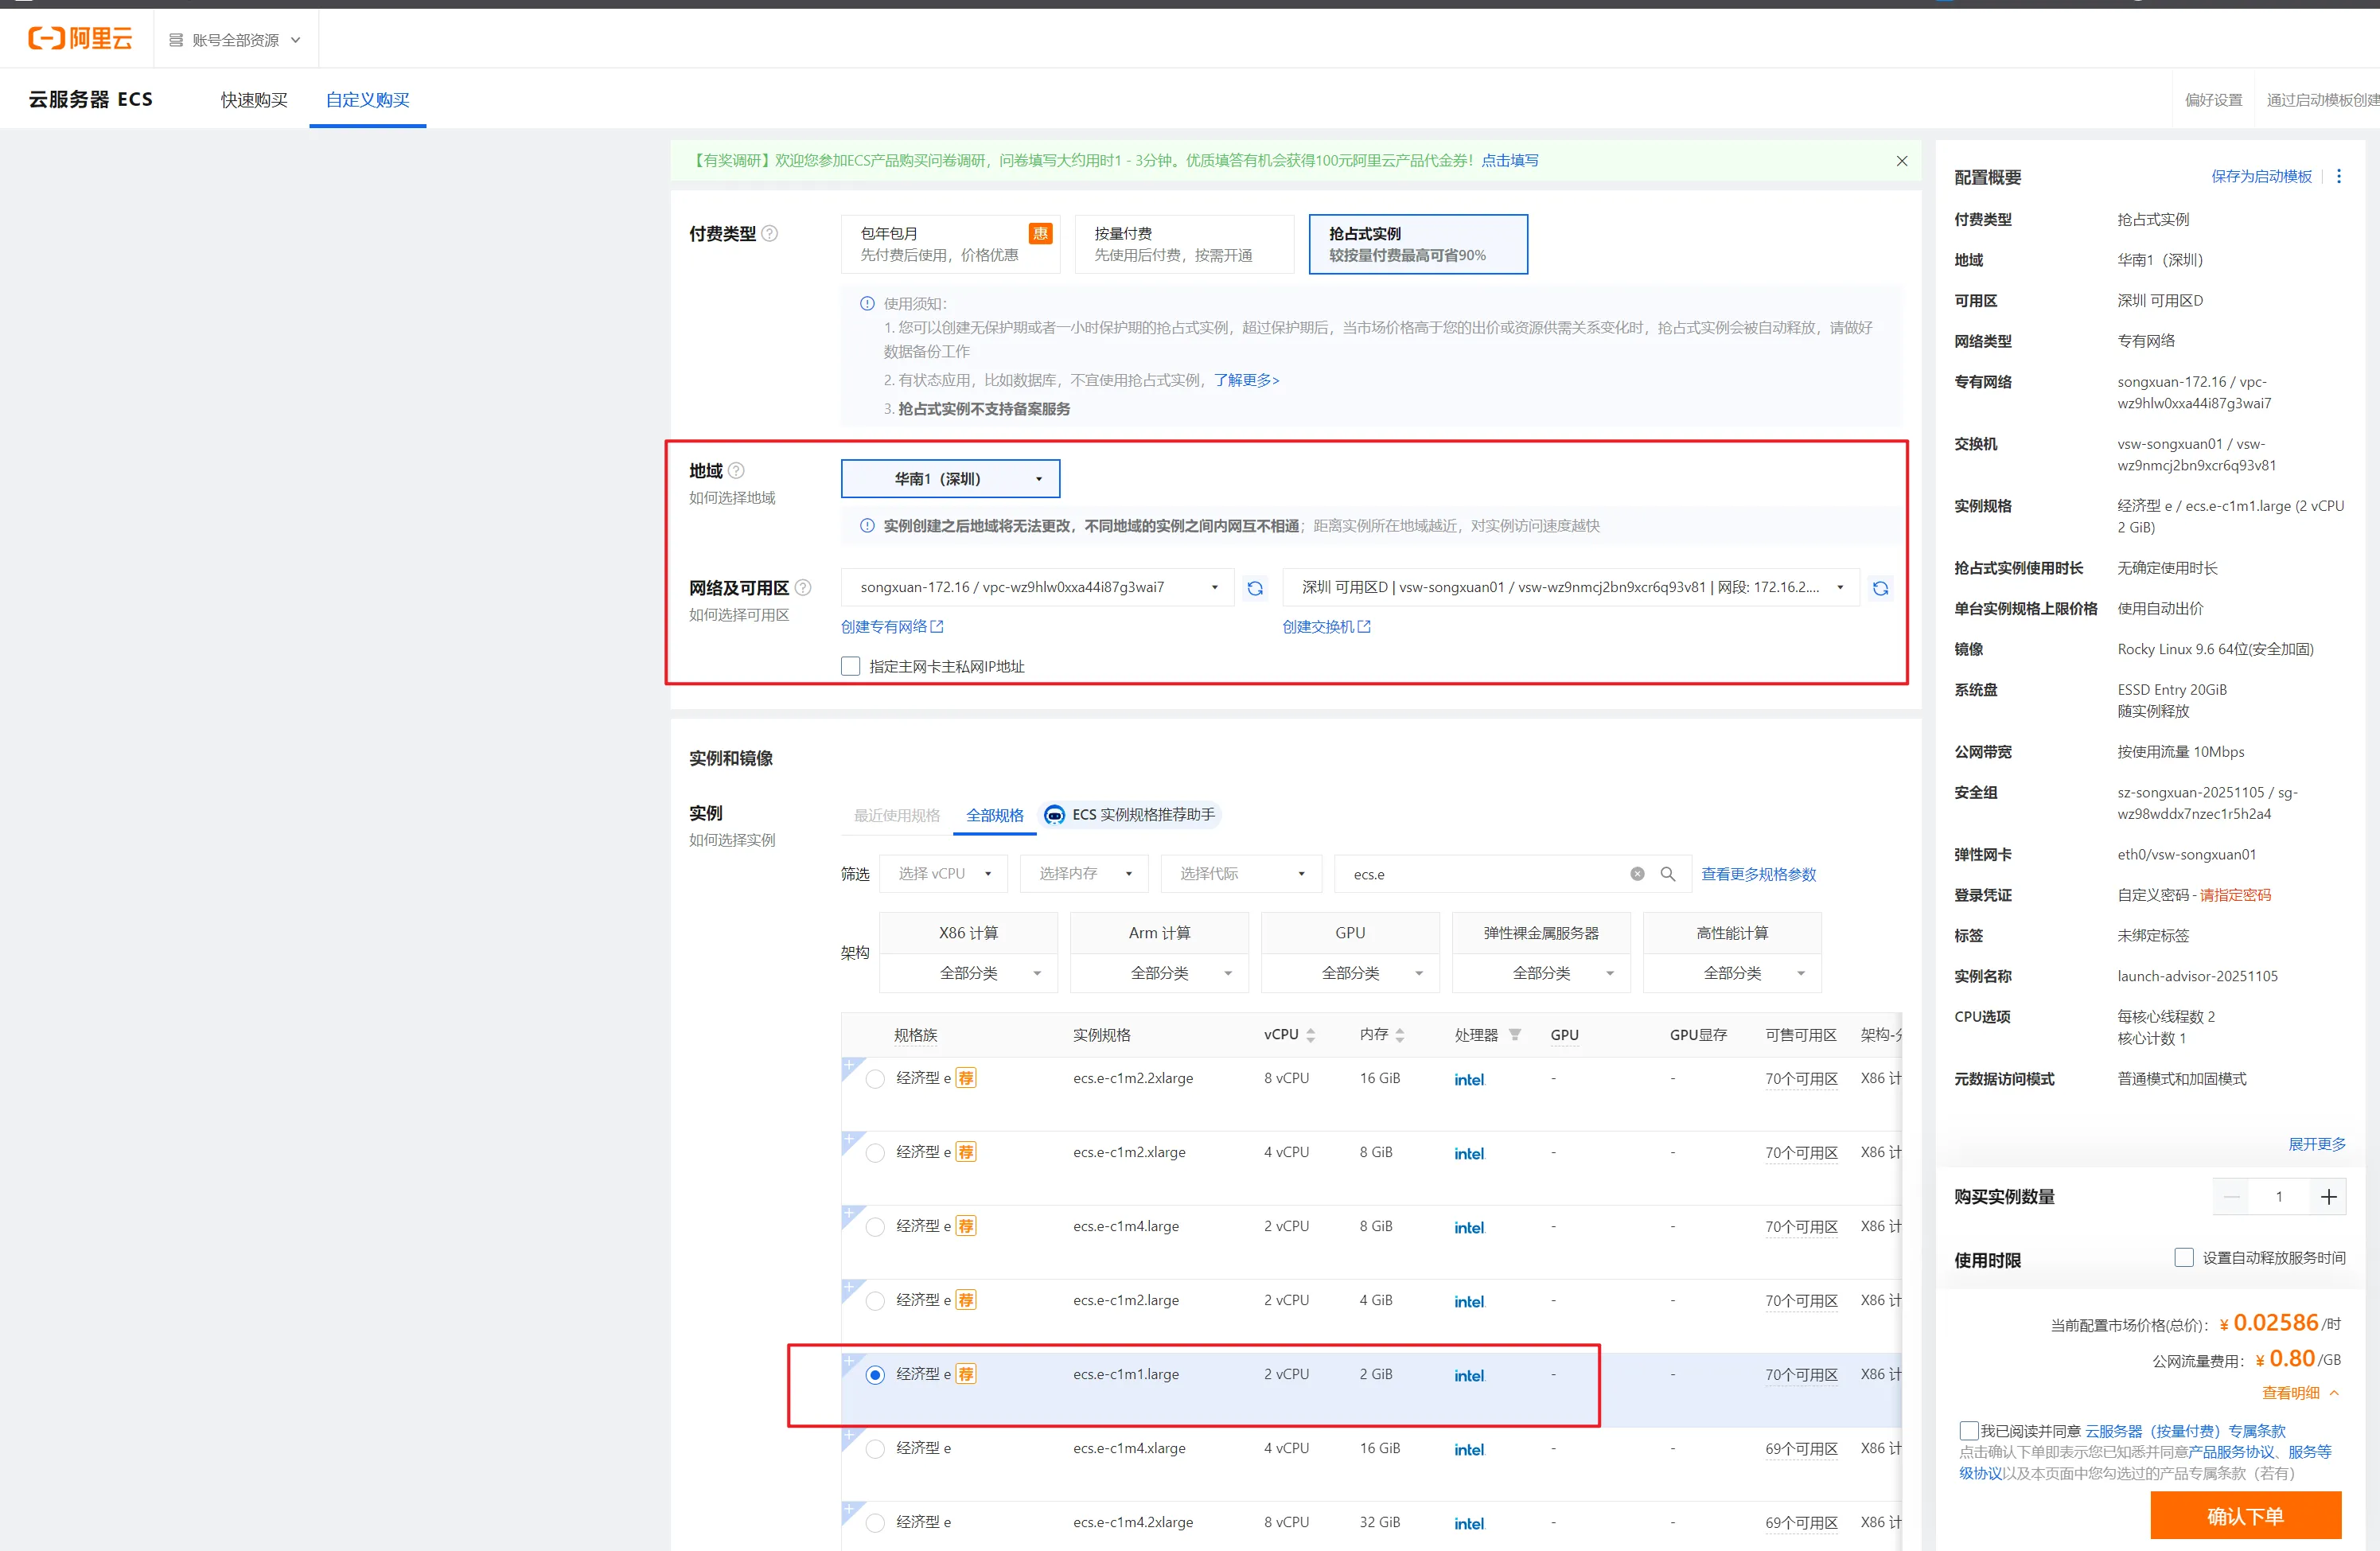Click the 确认下单 button
This screenshot has height=1551, width=2380.
click(2245, 1516)
